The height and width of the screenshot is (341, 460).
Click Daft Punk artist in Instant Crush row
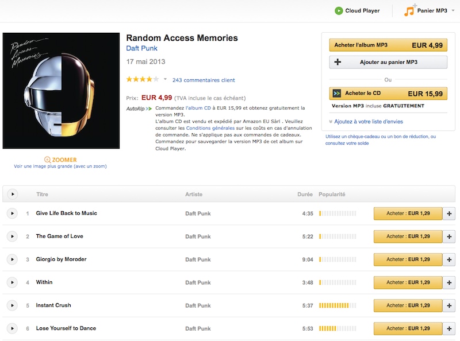click(198, 305)
